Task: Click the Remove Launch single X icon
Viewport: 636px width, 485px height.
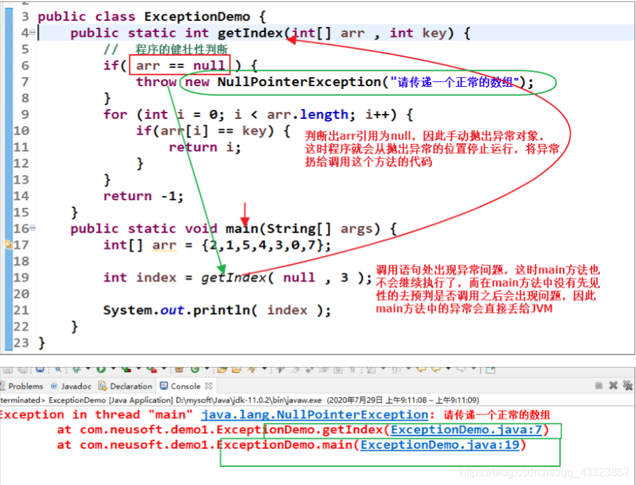Action: tap(613, 386)
